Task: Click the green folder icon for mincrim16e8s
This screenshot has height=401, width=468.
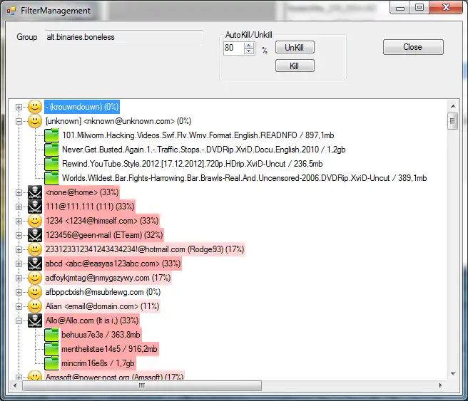Action: click(x=51, y=363)
